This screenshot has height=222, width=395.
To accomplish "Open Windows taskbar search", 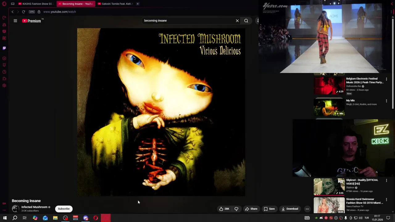I will [x=15, y=218].
